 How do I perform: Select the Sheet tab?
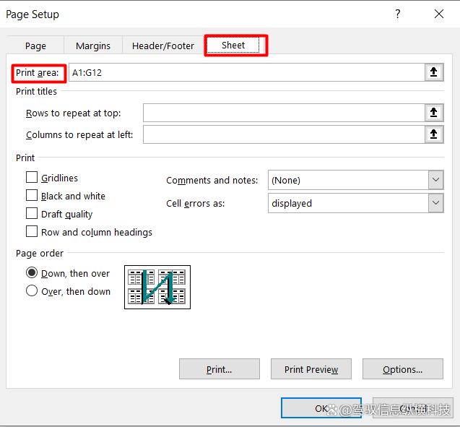233,46
